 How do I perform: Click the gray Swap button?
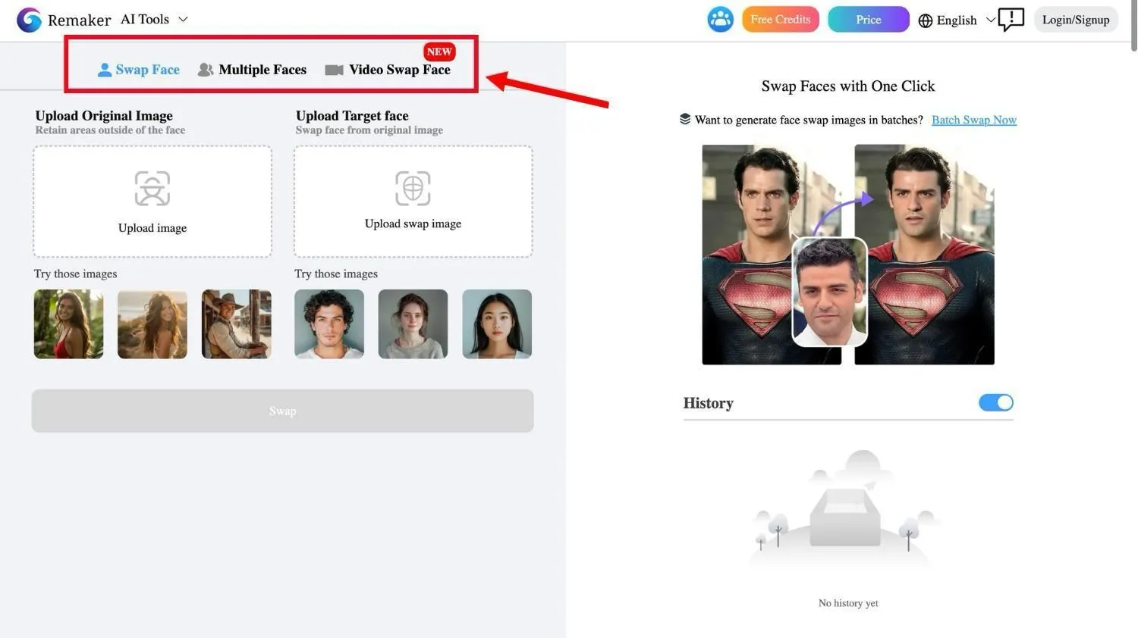tap(282, 411)
